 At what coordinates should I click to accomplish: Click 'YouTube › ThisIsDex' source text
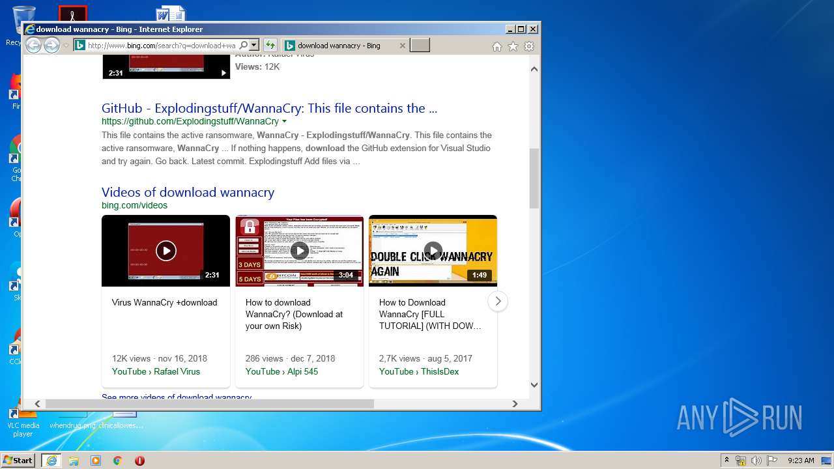click(419, 371)
